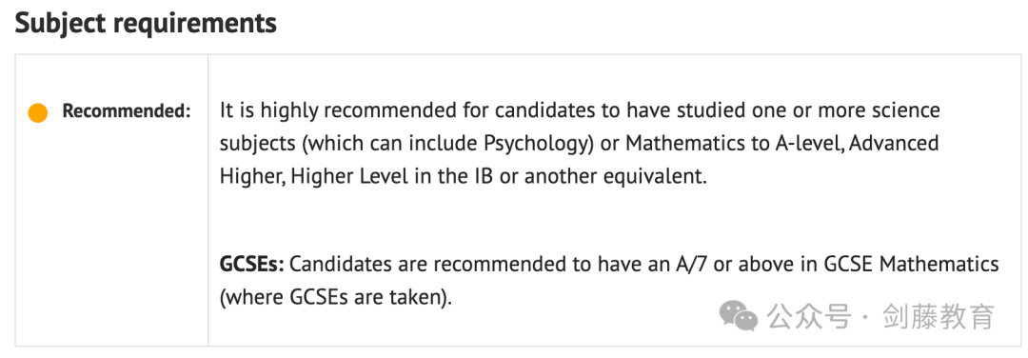
Task: Select the Subject requirements heading
Action: click(146, 23)
